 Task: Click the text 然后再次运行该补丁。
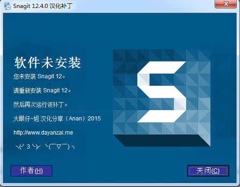(40, 105)
